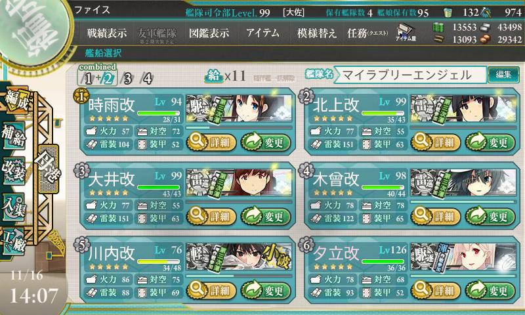Open the 改装 remodel sidebar icon
This screenshot has width=525, height=315.
click(14, 171)
